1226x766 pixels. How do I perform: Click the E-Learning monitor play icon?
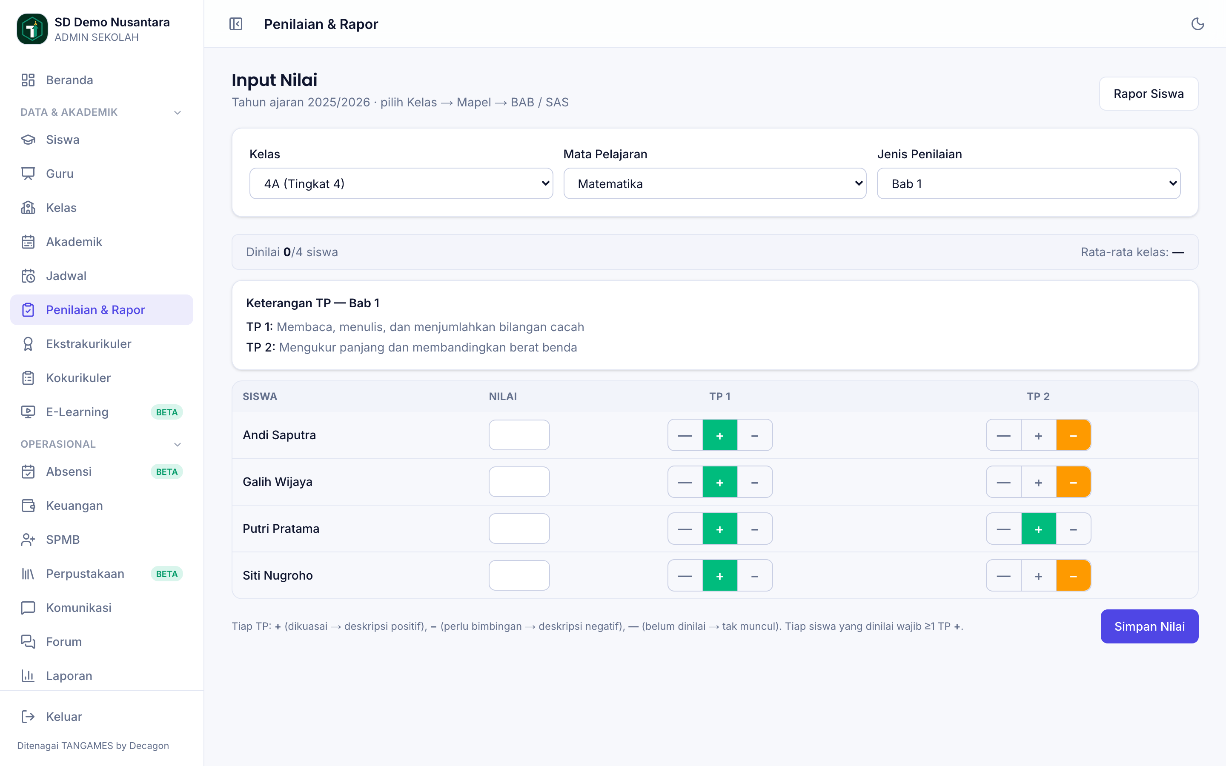[x=28, y=412]
